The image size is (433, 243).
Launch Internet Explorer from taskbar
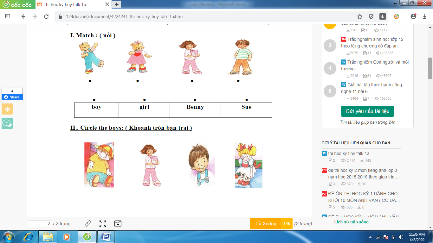pyautogui.click(x=29, y=236)
